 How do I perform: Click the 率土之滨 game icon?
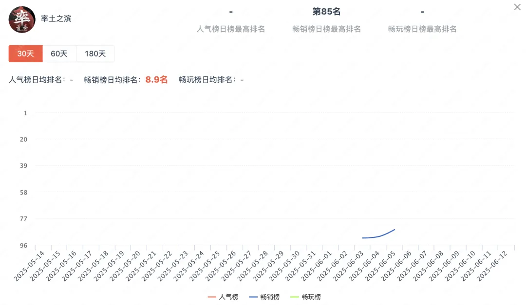(22, 19)
